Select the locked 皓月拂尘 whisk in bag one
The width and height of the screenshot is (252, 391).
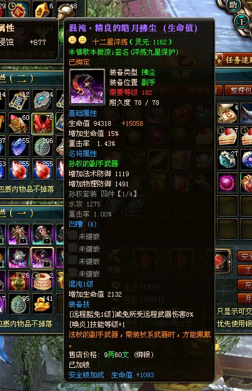[42, 258]
